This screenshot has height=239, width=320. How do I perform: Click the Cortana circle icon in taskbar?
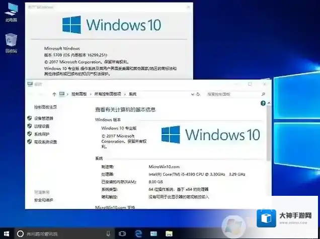point(20,233)
